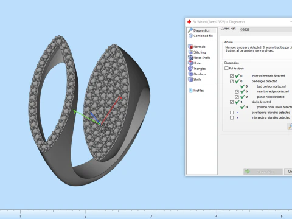The height and width of the screenshot is (219, 292).
Task: Click the 'possible noise shells' result row
Action: (266, 107)
